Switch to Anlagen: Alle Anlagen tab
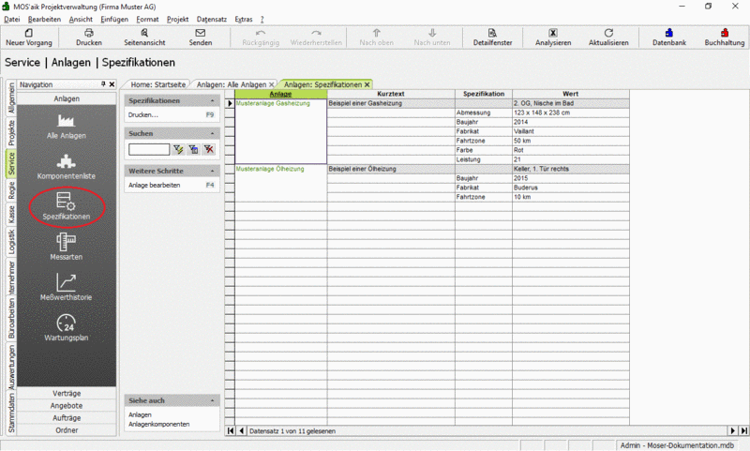The height and width of the screenshot is (451, 750). point(231,84)
